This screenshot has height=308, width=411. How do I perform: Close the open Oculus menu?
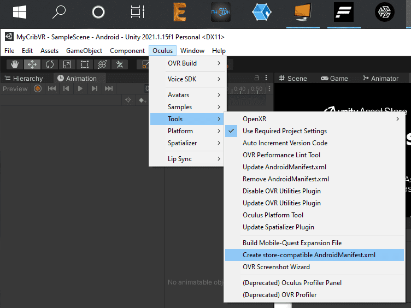pyautogui.click(x=162, y=51)
